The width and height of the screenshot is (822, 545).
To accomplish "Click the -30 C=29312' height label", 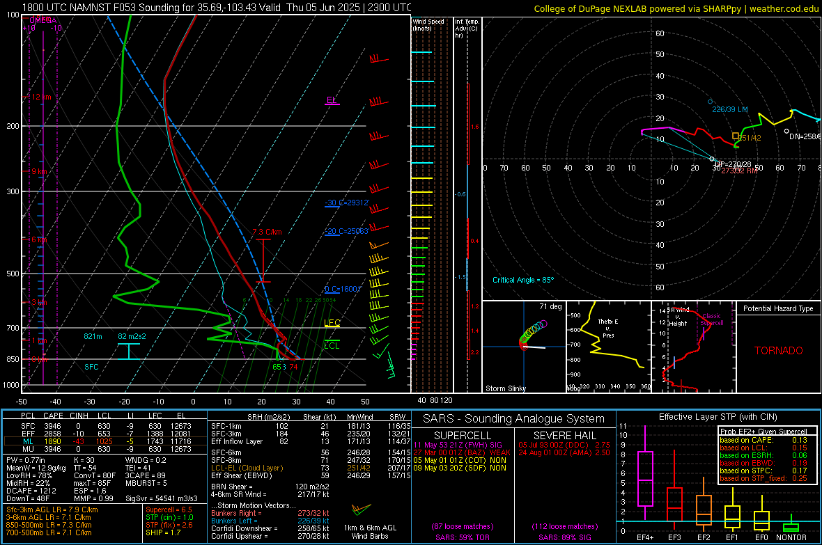I will (347, 203).
